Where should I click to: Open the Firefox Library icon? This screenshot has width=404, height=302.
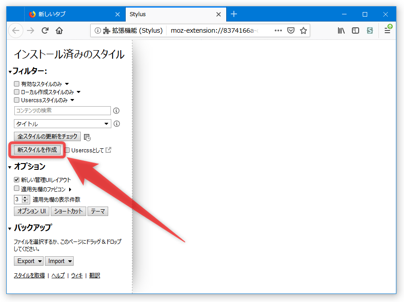[341, 30]
